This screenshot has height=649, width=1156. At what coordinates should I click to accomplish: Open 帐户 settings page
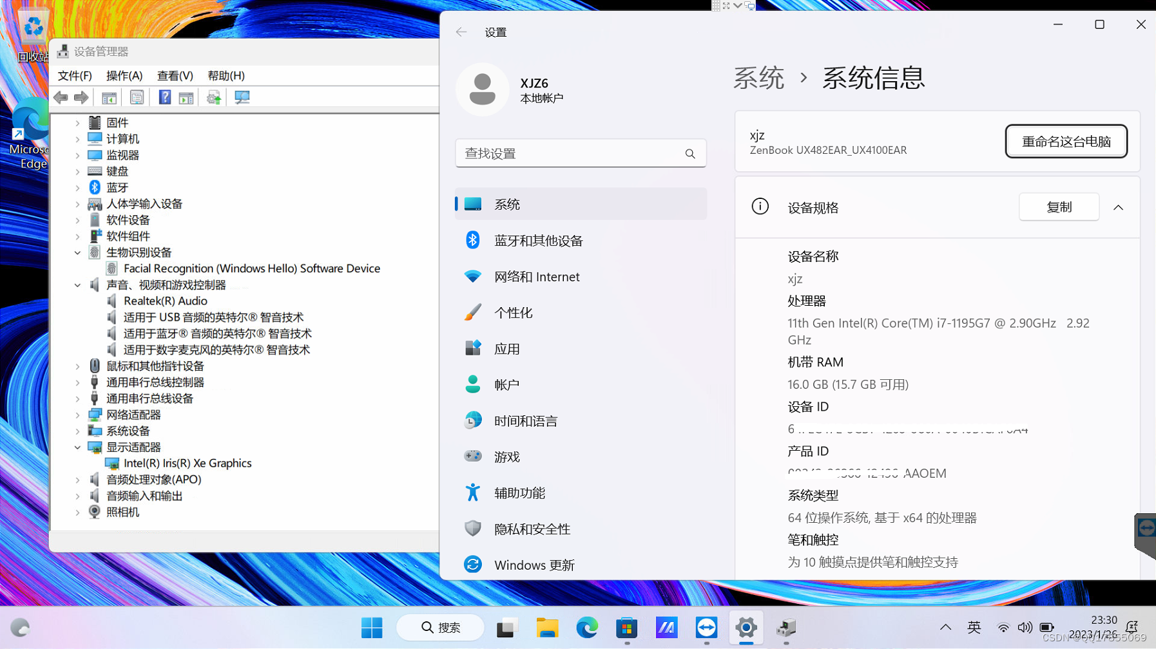pyautogui.click(x=581, y=384)
